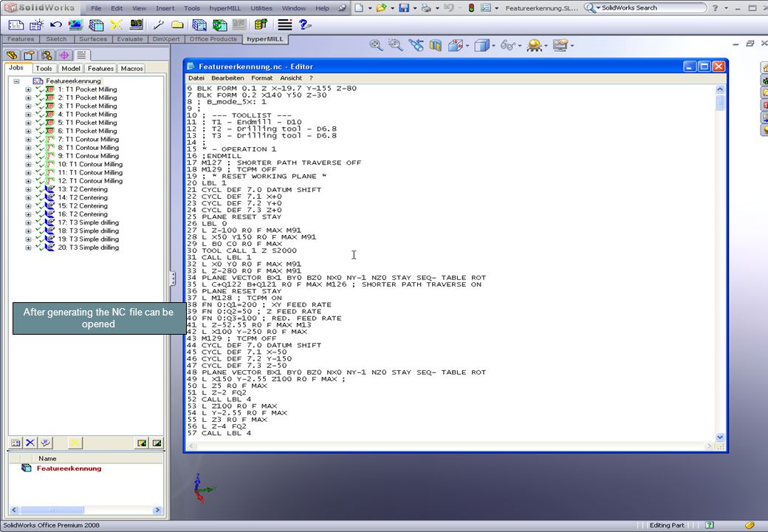Click the hyperMILL undo arrow icon
Image resolution: width=768 pixels, height=532 pixels.
(56, 24)
